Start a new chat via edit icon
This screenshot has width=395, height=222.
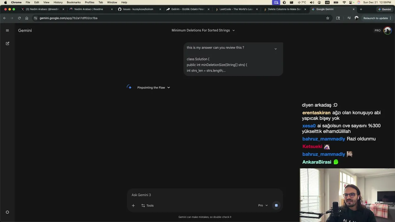coord(7,43)
